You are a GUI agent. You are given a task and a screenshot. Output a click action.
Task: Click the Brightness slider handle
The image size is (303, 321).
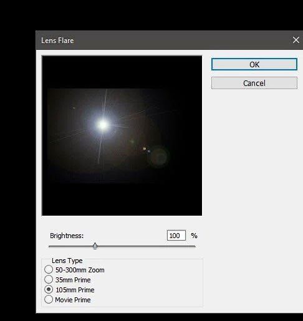click(95, 246)
